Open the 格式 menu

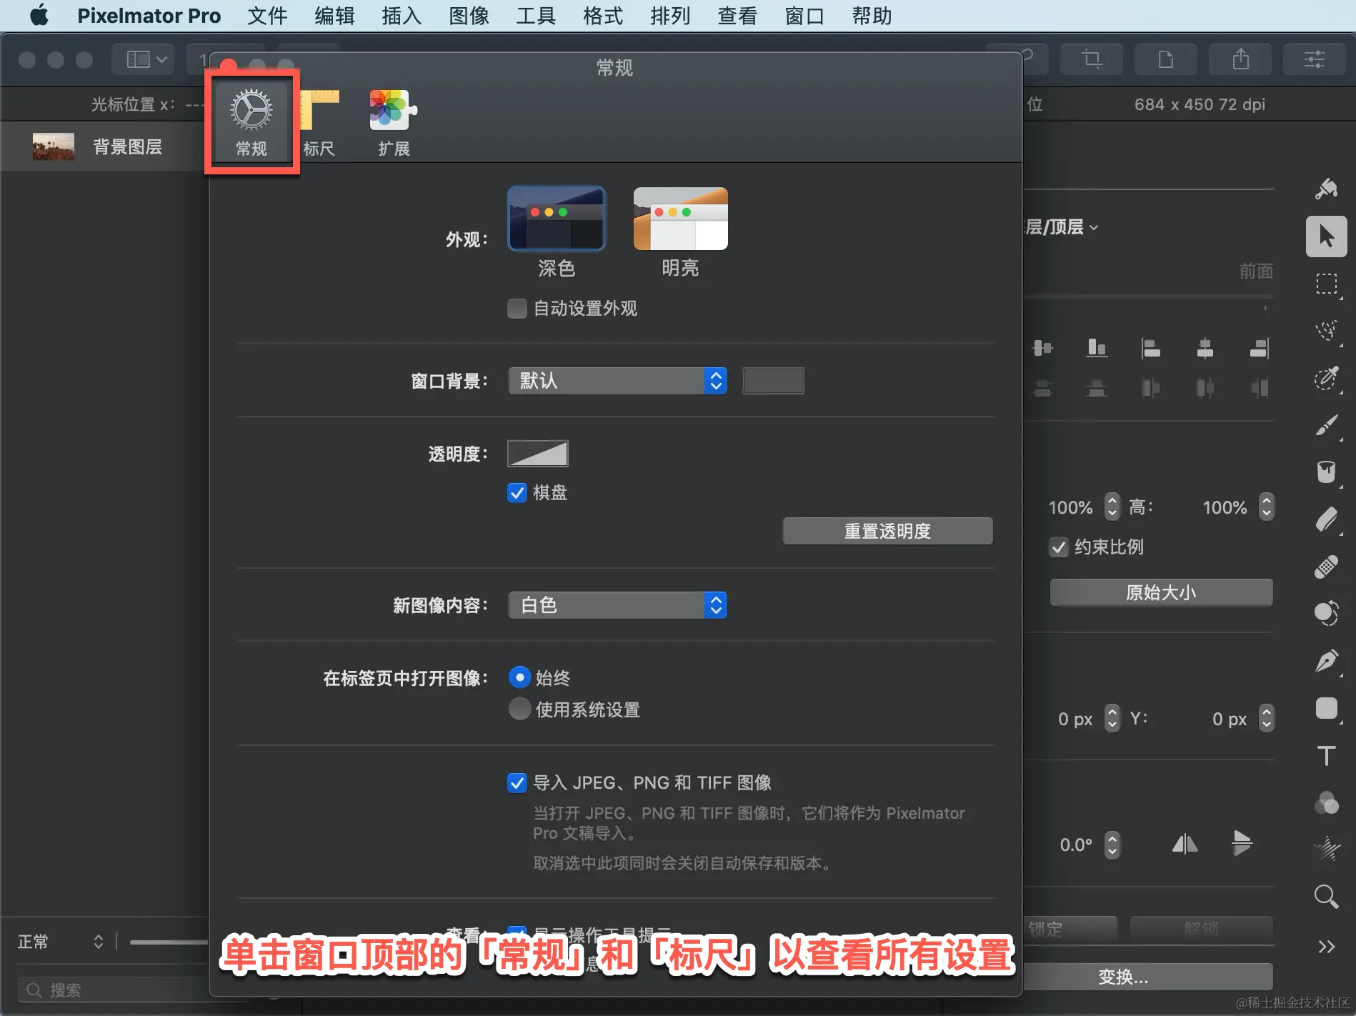pos(603,16)
